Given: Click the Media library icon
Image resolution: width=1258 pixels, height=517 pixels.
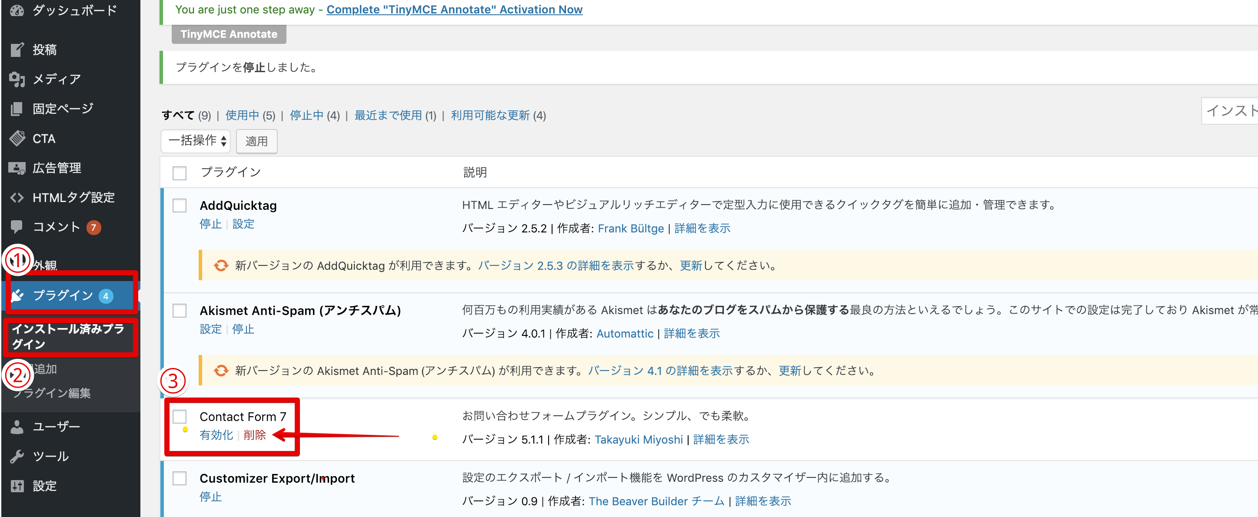Looking at the screenshot, I should [x=17, y=79].
